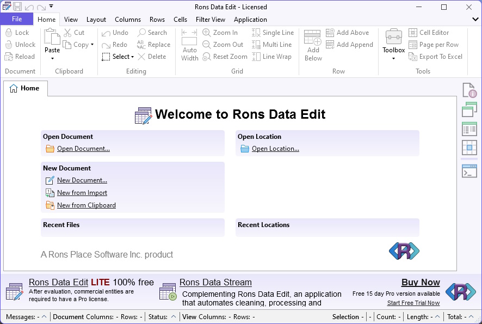
Task: Click the Lock document icon
Action: pyautogui.click(x=9, y=33)
